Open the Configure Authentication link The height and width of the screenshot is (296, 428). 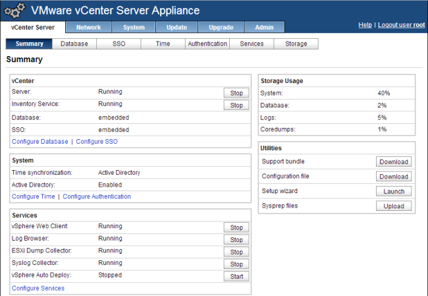[x=97, y=196]
